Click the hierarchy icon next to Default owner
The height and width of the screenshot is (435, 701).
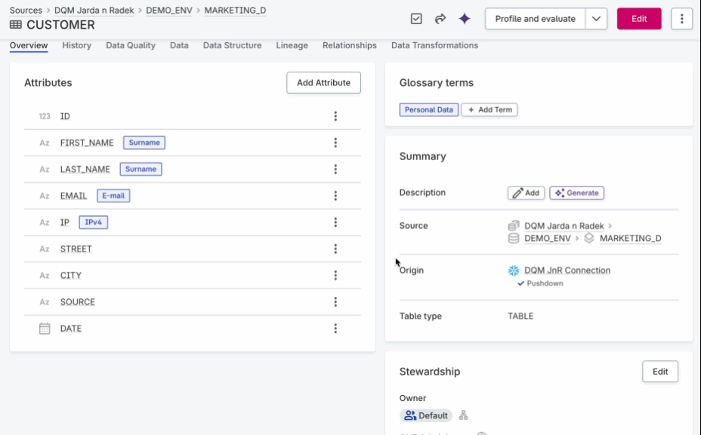pos(464,415)
